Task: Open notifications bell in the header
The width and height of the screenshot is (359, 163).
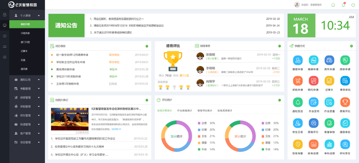Action: [343, 5]
